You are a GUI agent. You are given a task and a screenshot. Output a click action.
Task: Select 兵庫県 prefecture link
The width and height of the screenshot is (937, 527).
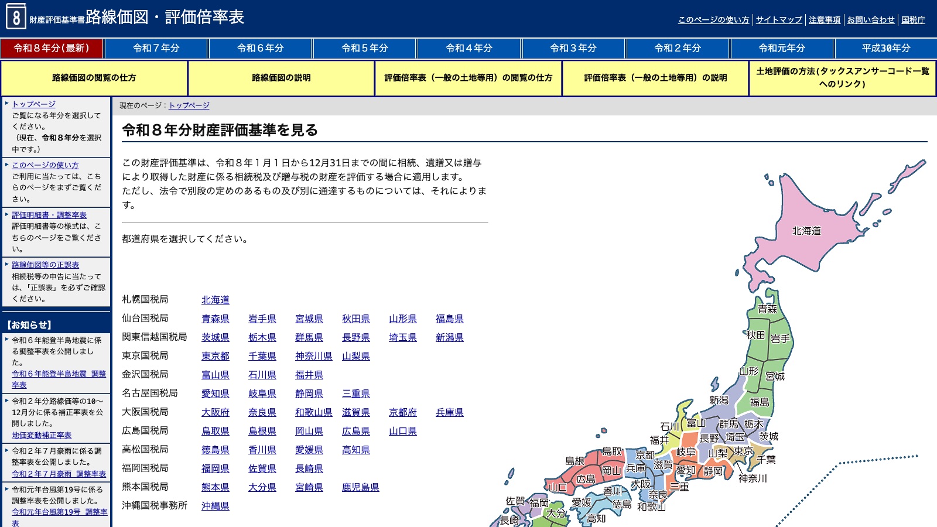(450, 412)
